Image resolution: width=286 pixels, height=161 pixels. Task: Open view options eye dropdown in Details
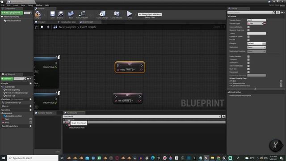coord(282,13)
